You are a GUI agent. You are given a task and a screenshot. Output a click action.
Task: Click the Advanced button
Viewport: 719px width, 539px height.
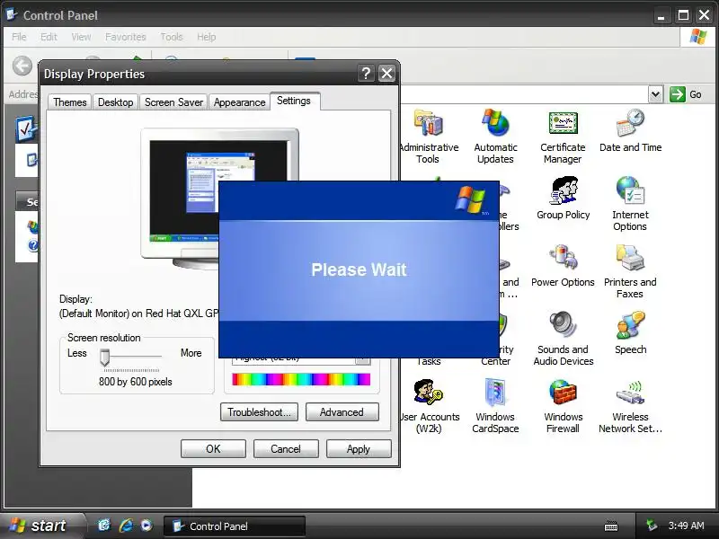click(342, 412)
